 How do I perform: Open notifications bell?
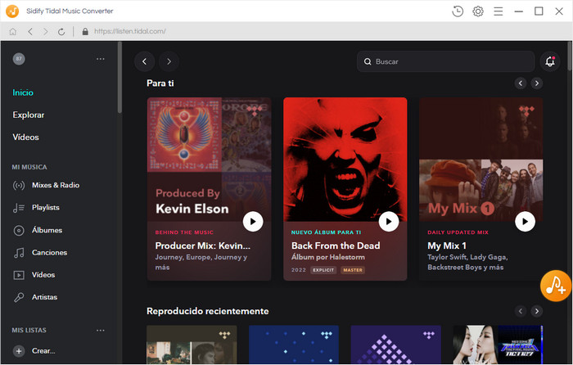550,61
